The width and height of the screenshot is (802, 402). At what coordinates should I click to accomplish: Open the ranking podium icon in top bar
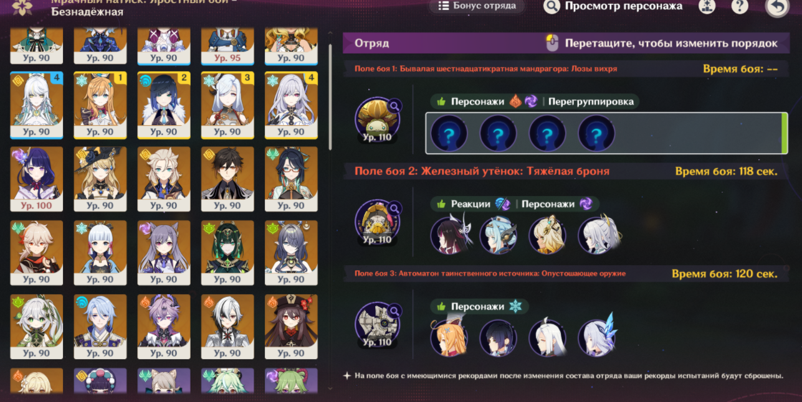point(707,6)
